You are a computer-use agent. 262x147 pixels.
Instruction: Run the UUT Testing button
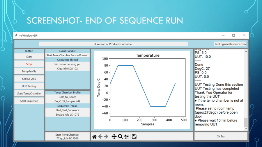click(x=29, y=86)
